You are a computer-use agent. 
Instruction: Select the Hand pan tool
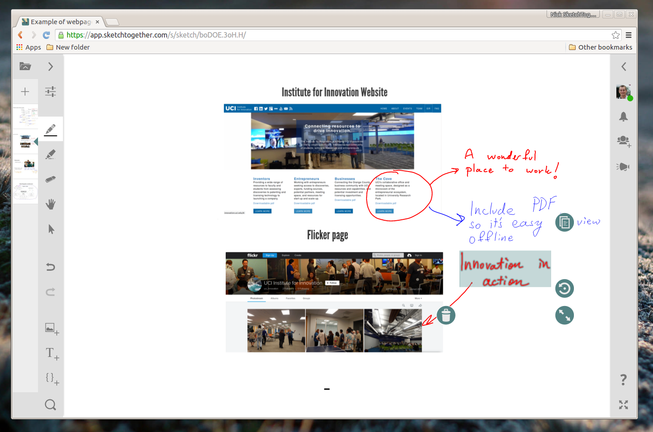click(51, 204)
